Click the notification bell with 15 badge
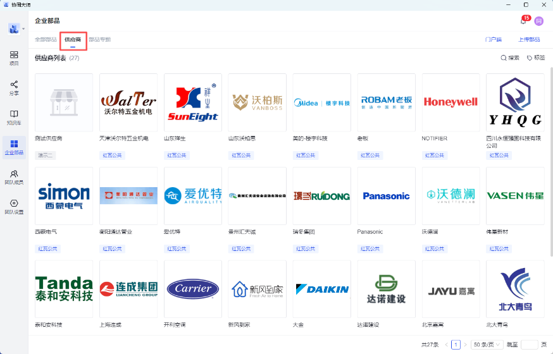 click(x=523, y=21)
